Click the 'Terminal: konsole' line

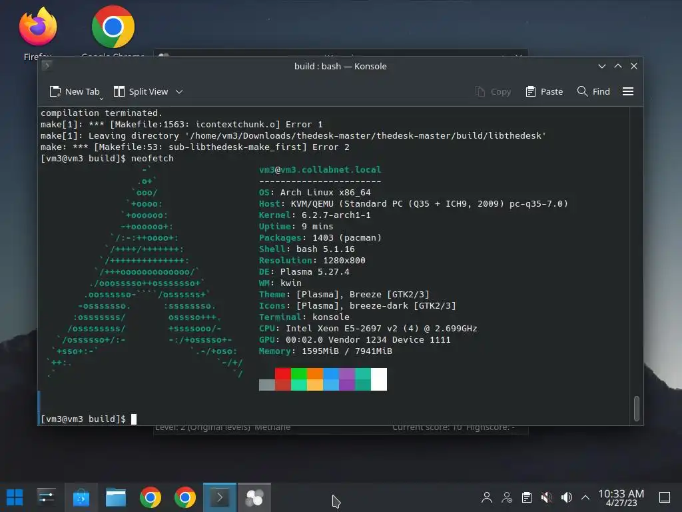tap(304, 317)
